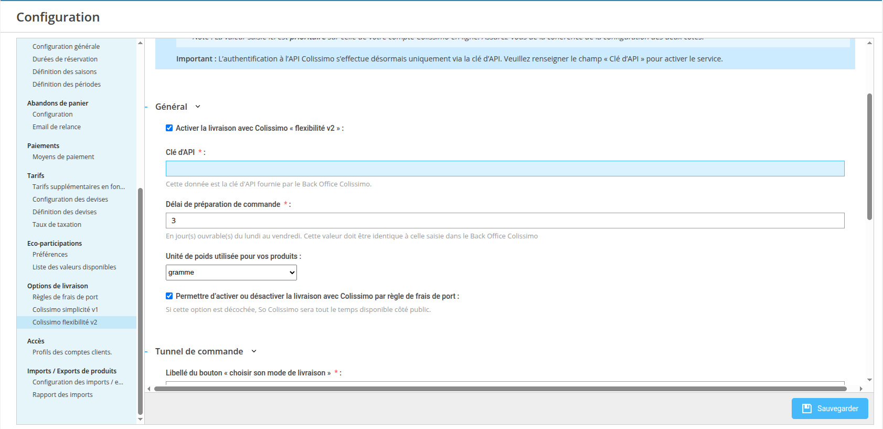The image size is (883, 429).
Task: Uncheck Activer la livraison avec Colissimo checkbox
Action: click(169, 128)
